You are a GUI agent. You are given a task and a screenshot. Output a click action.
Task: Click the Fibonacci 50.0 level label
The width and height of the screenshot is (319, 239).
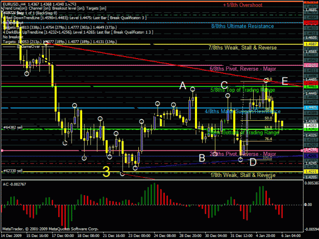click(268, 118)
